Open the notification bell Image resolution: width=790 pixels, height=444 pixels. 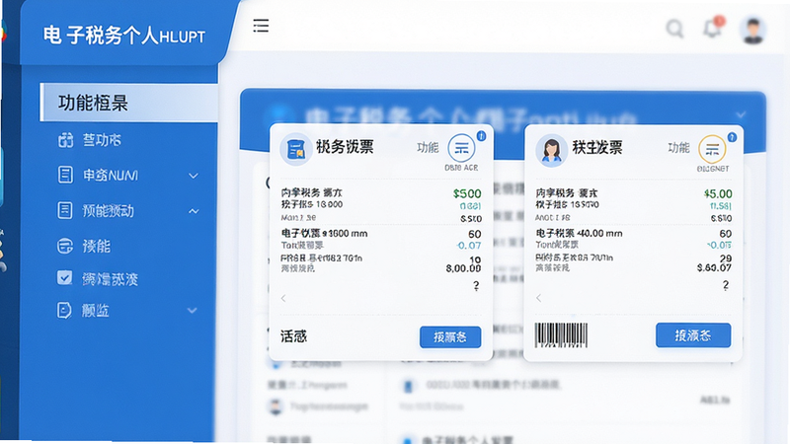(x=713, y=28)
